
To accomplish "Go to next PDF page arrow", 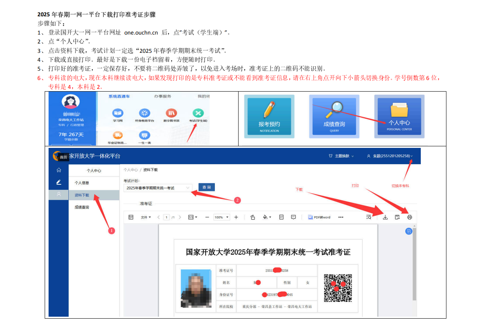I will tap(180, 217).
